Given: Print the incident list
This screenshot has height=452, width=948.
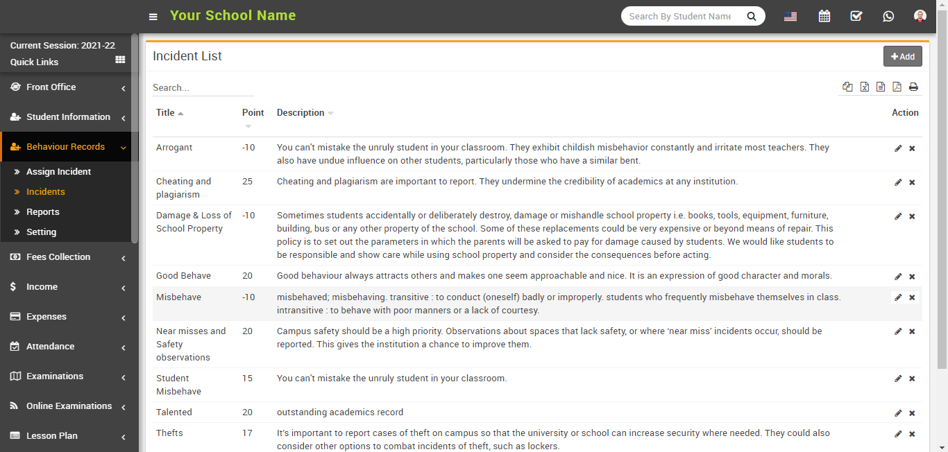Looking at the screenshot, I should point(913,87).
